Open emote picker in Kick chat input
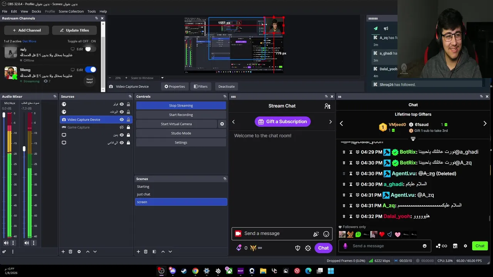Image resolution: width=493 pixels, height=277 pixels. tap(424, 246)
